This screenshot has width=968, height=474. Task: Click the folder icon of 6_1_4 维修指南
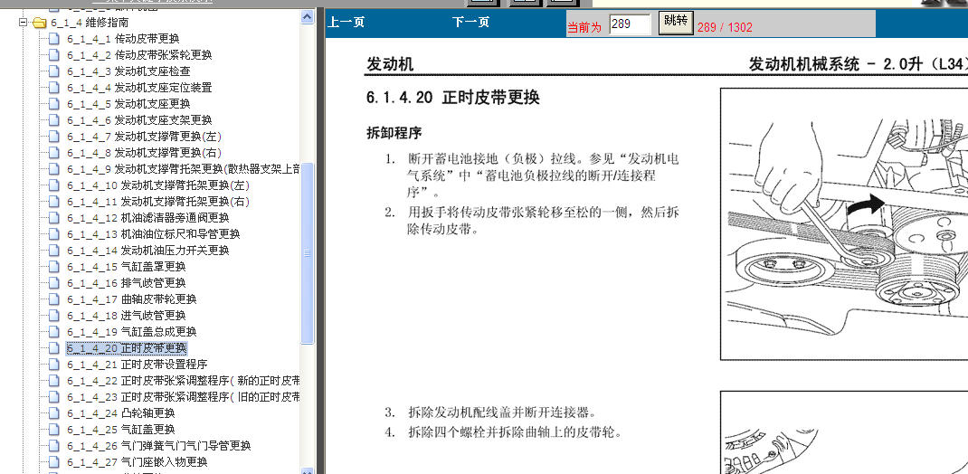coord(40,23)
